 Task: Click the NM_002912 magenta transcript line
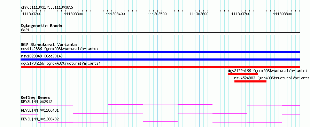tap(160, 105)
